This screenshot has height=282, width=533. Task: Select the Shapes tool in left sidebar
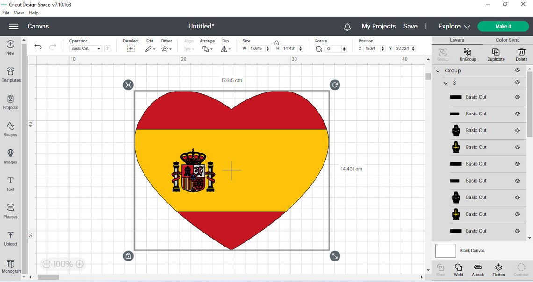tap(10, 128)
